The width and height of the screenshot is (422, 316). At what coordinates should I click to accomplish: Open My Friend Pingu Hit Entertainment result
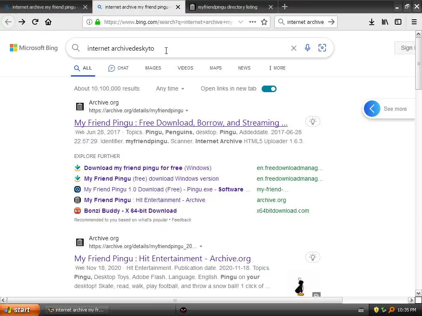162,258
